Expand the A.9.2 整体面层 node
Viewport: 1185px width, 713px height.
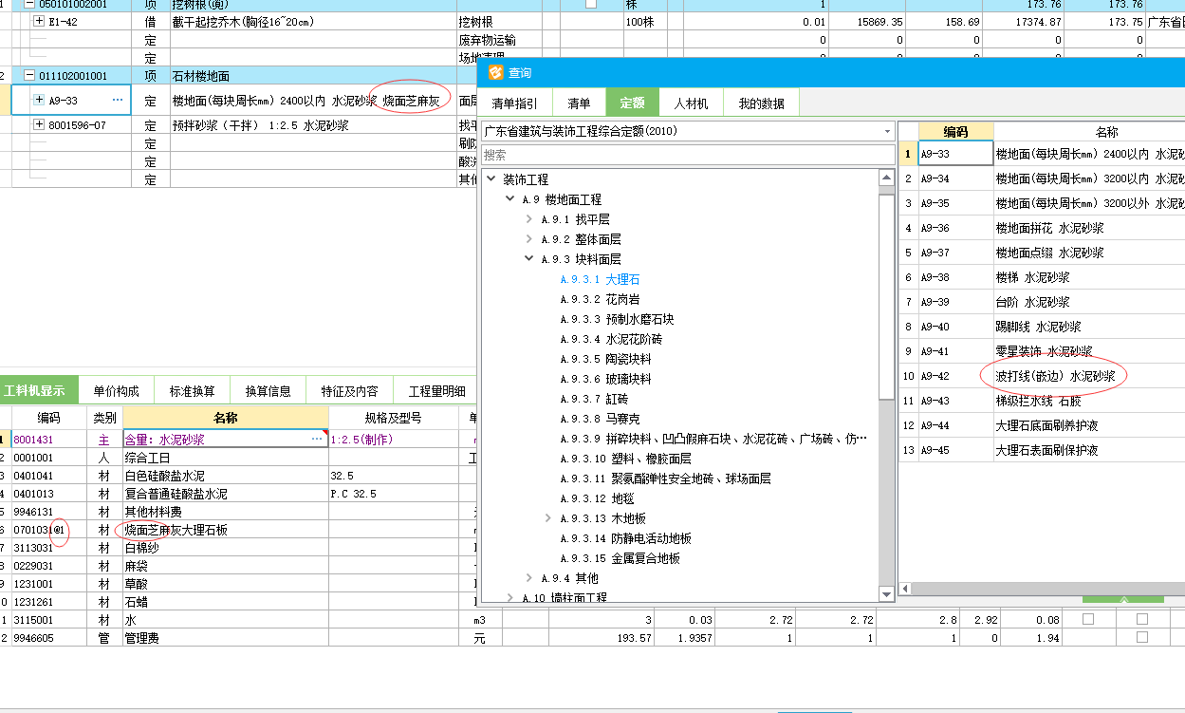[x=529, y=239]
